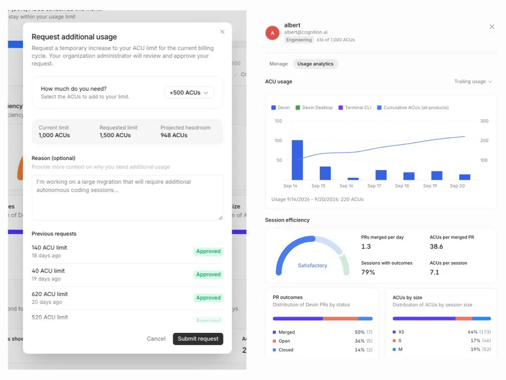The height and width of the screenshot is (380, 506).
Task: Toggle Terminal CLI legend series
Action: tap(355, 108)
